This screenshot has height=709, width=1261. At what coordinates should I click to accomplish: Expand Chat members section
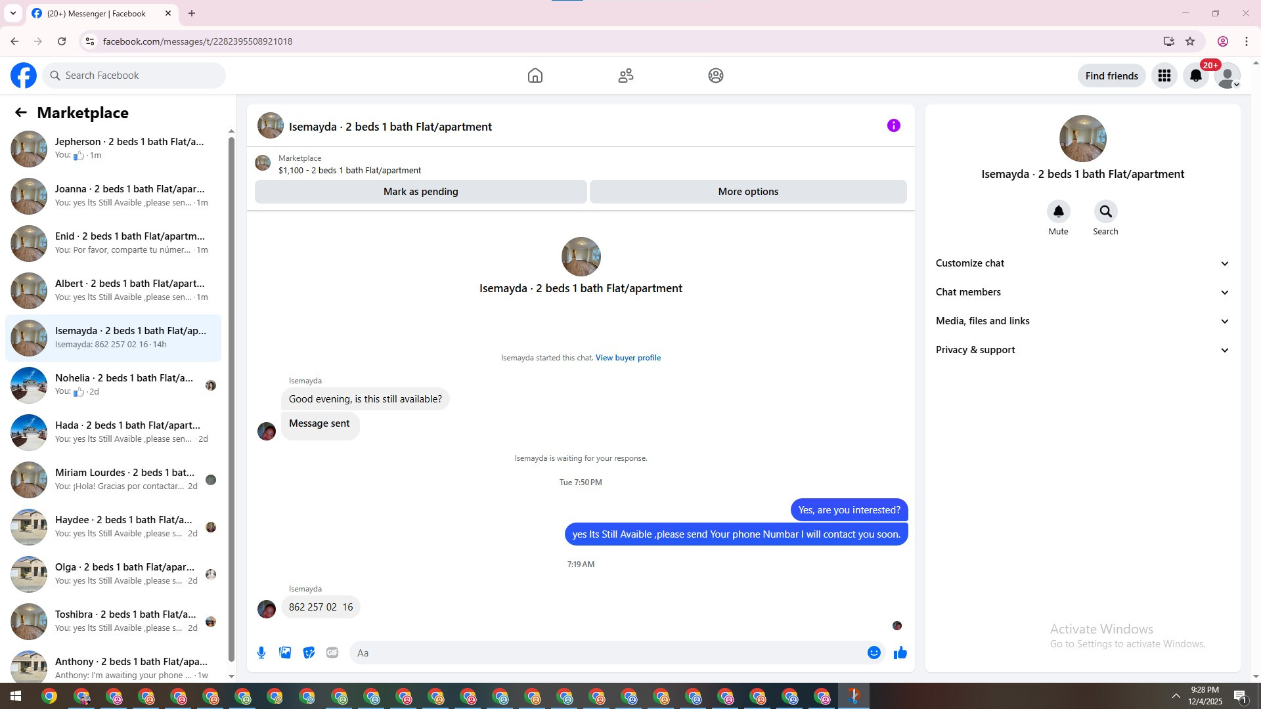click(x=1082, y=292)
